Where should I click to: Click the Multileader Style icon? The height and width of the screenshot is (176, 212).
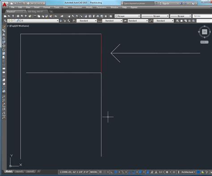[151, 21]
